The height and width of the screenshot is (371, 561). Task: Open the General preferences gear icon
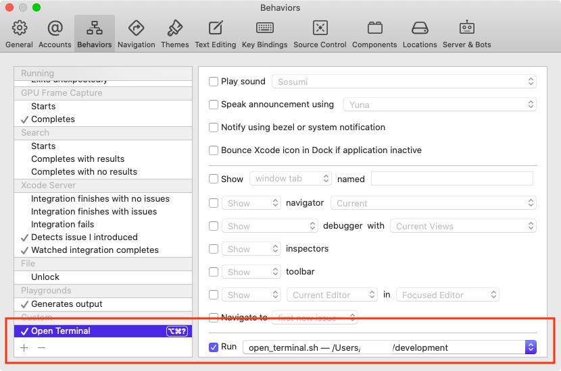(20, 28)
